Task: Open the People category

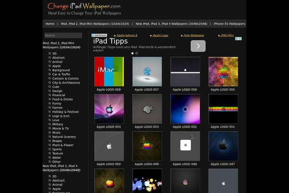Action: (57, 141)
